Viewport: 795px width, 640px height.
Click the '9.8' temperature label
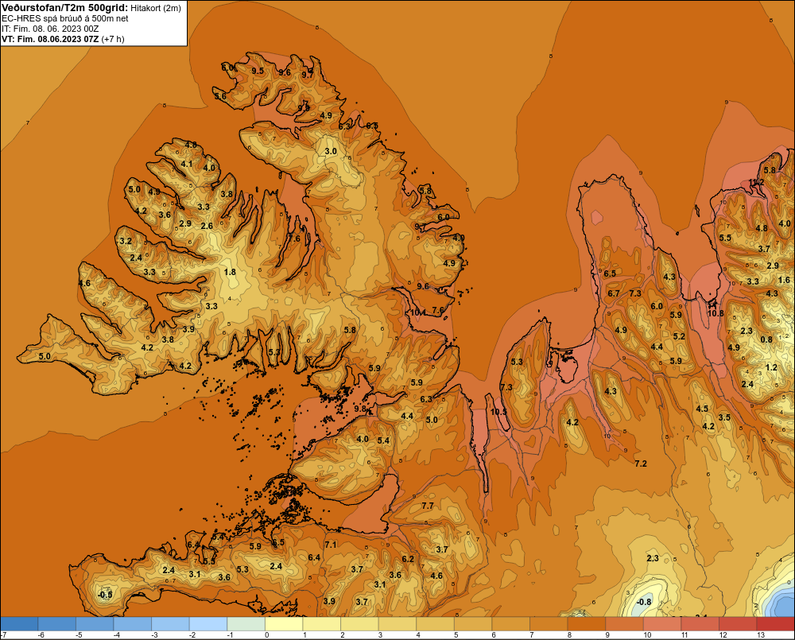click(360, 409)
